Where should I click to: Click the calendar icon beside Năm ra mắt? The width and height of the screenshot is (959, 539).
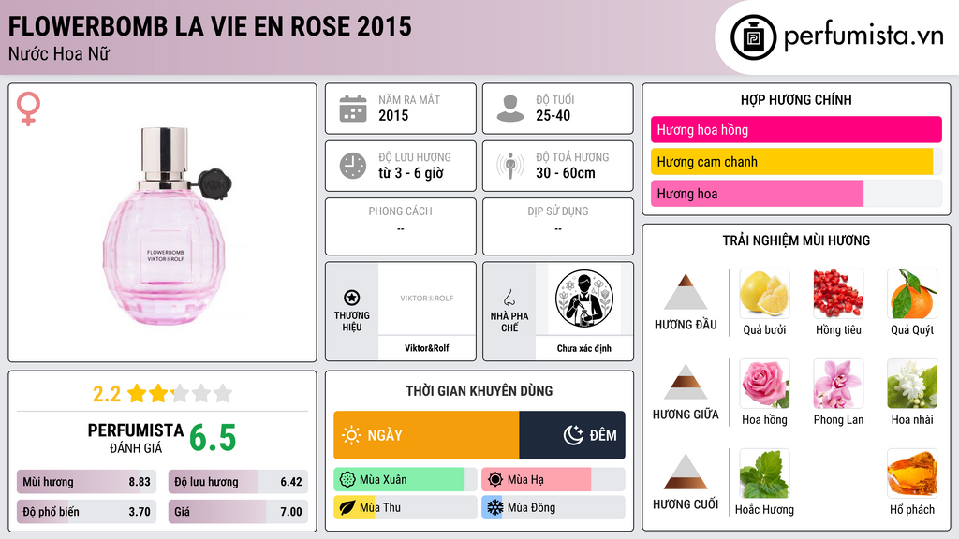click(x=353, y=109)
